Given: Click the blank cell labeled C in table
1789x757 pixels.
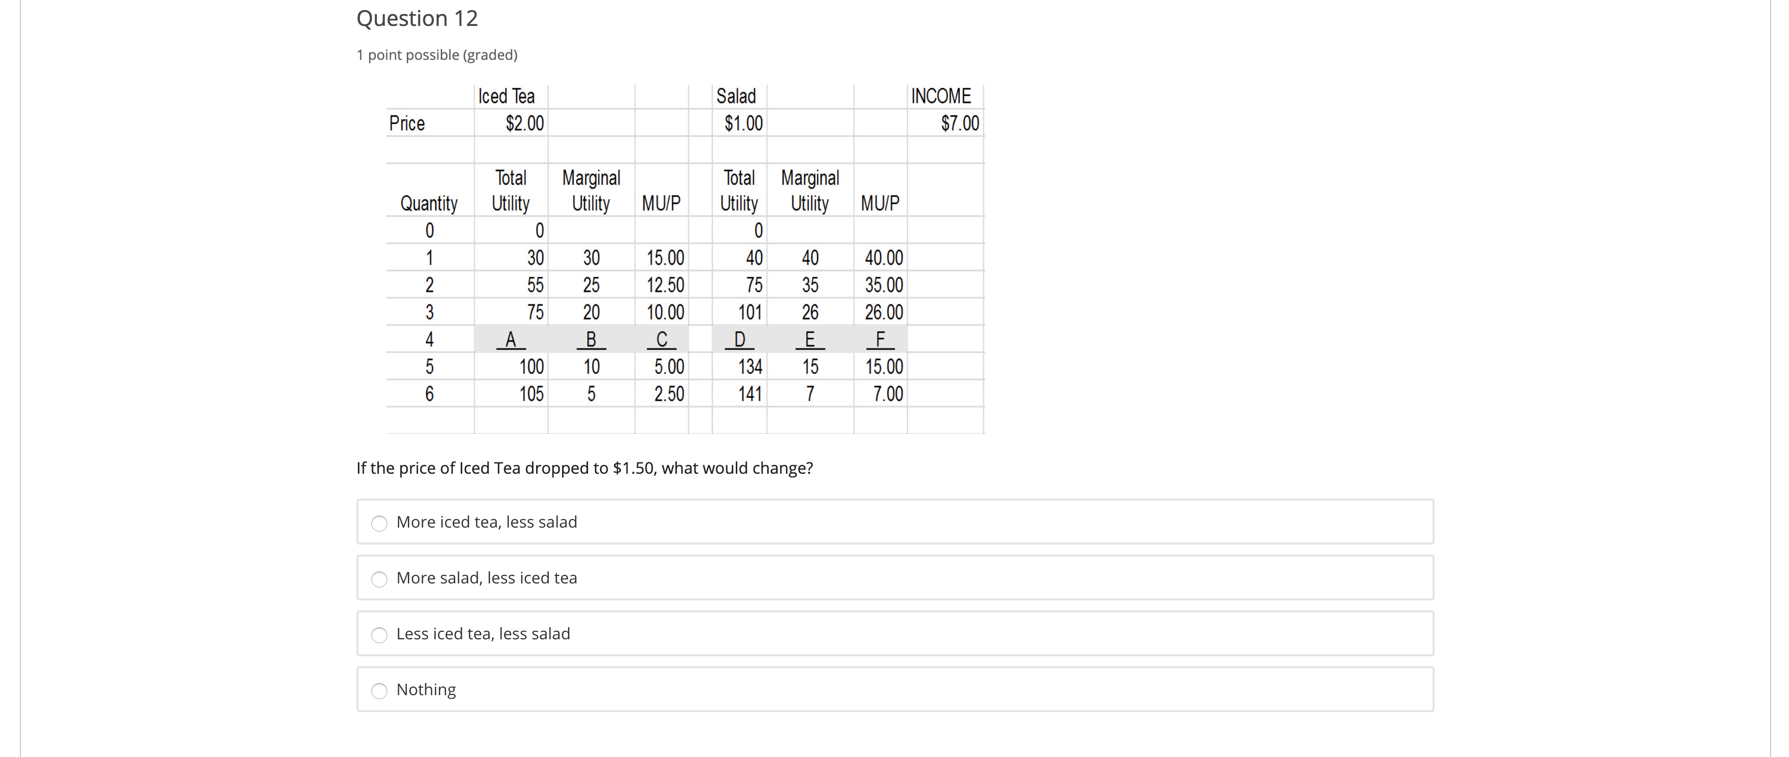Looking at the screenshot, I should click(x=662, y=339).
